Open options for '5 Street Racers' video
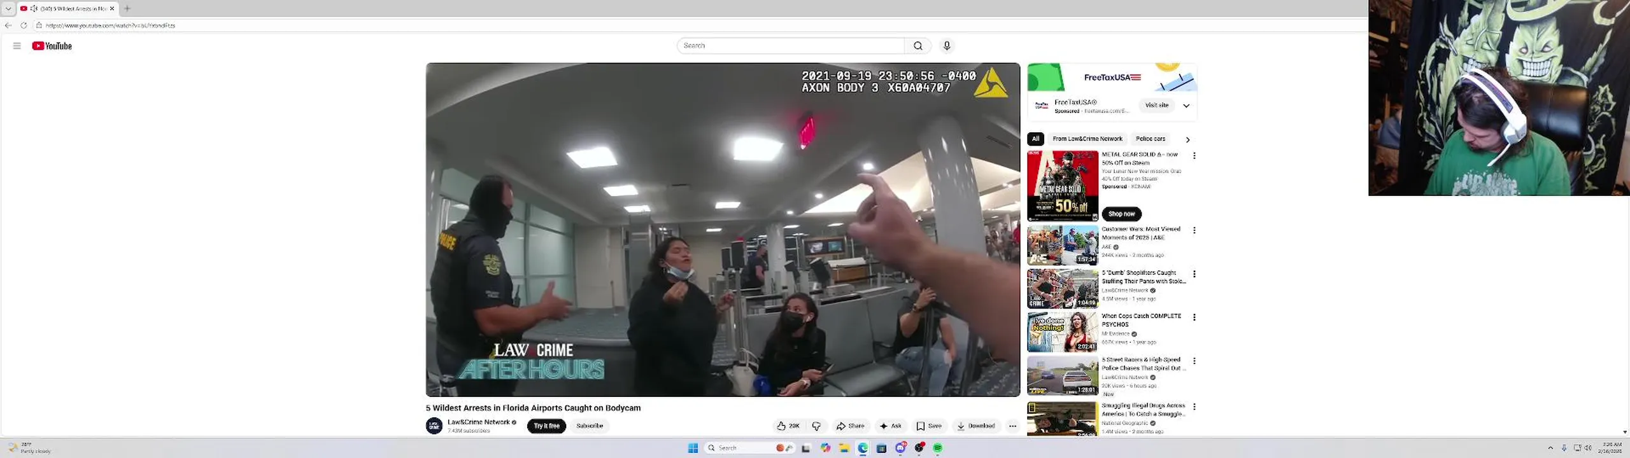 point(1194,361)
